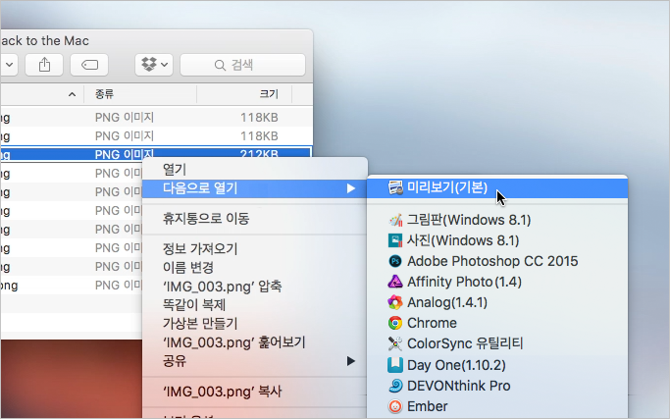Expand the 공유 submenu arrow
This screenshot has width=670, height=419.
click(351, 361)
